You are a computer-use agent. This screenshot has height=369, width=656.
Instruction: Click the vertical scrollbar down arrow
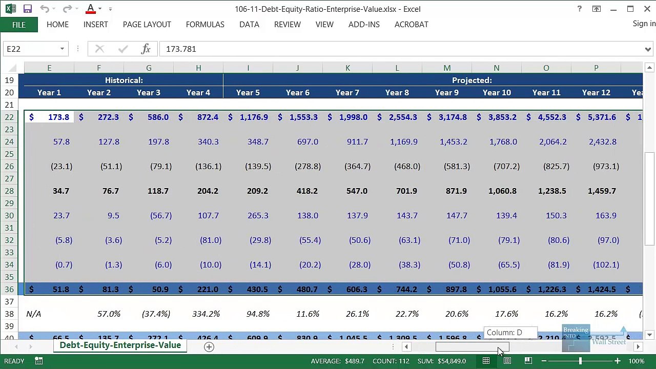click(x=649, y=334)
